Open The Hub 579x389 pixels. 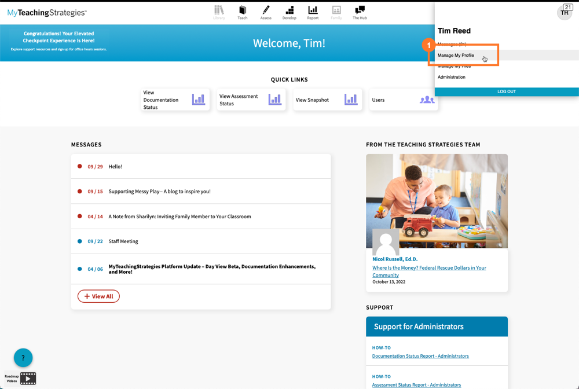[359, 12]
